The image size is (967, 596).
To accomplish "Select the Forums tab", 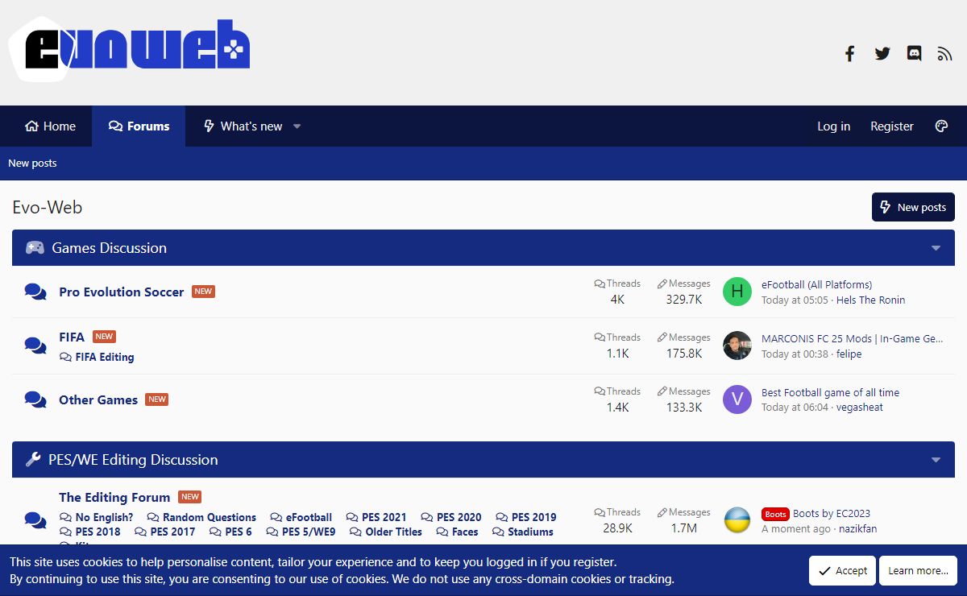I will [x=139, y=126].
